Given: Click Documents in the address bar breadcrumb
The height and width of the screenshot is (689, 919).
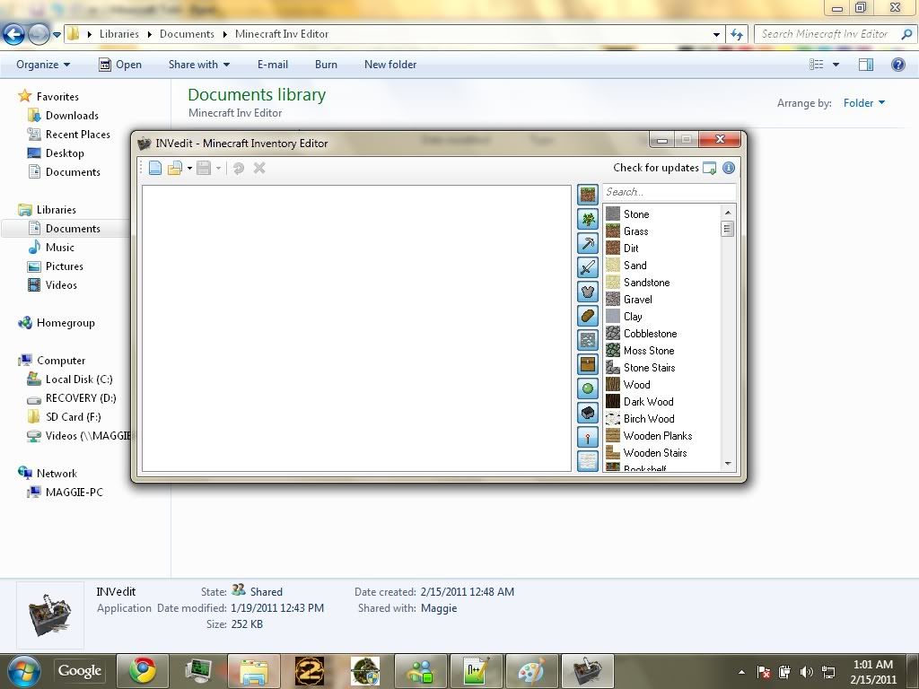Looking at the screenshot, I should [x=187, y=34].
